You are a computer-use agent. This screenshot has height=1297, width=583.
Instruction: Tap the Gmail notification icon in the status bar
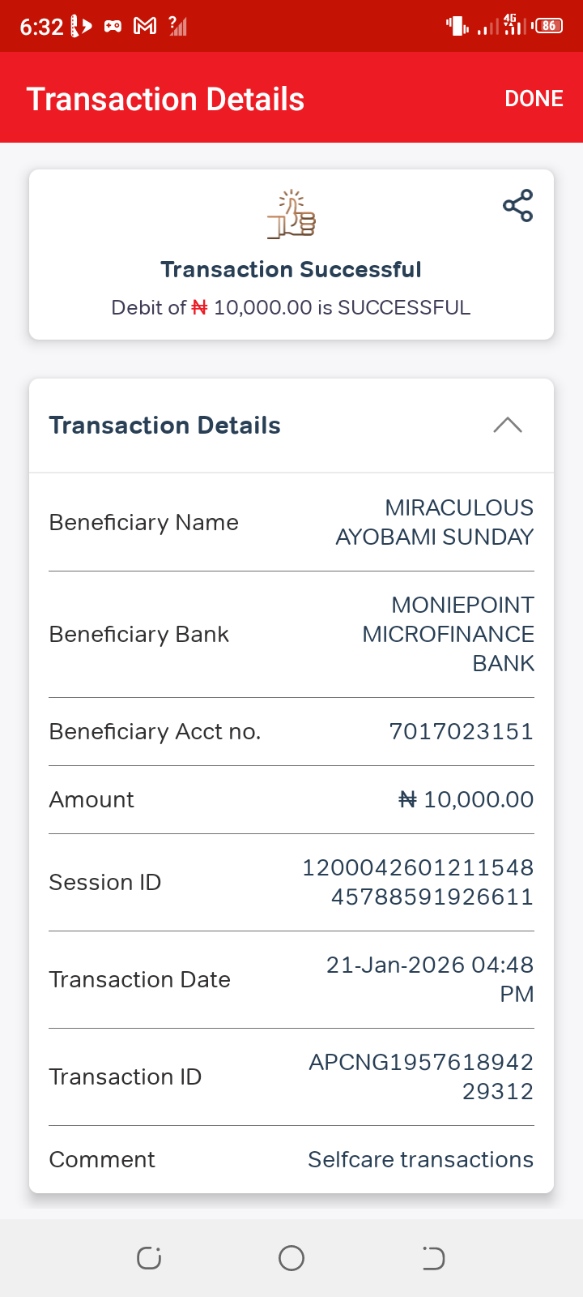point(145,26)
